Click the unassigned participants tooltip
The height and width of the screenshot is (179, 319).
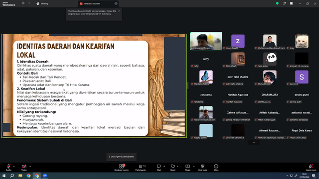pos(122,157)
